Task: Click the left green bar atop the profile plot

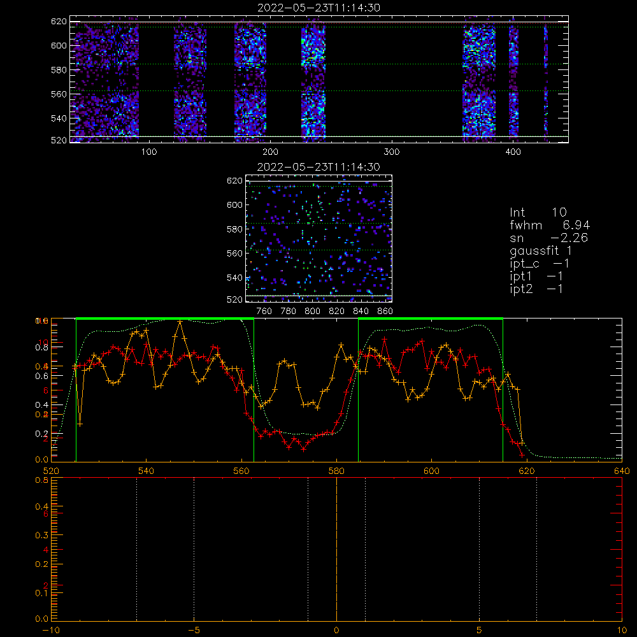Action: pyautogui.click(x=165, y=319)
